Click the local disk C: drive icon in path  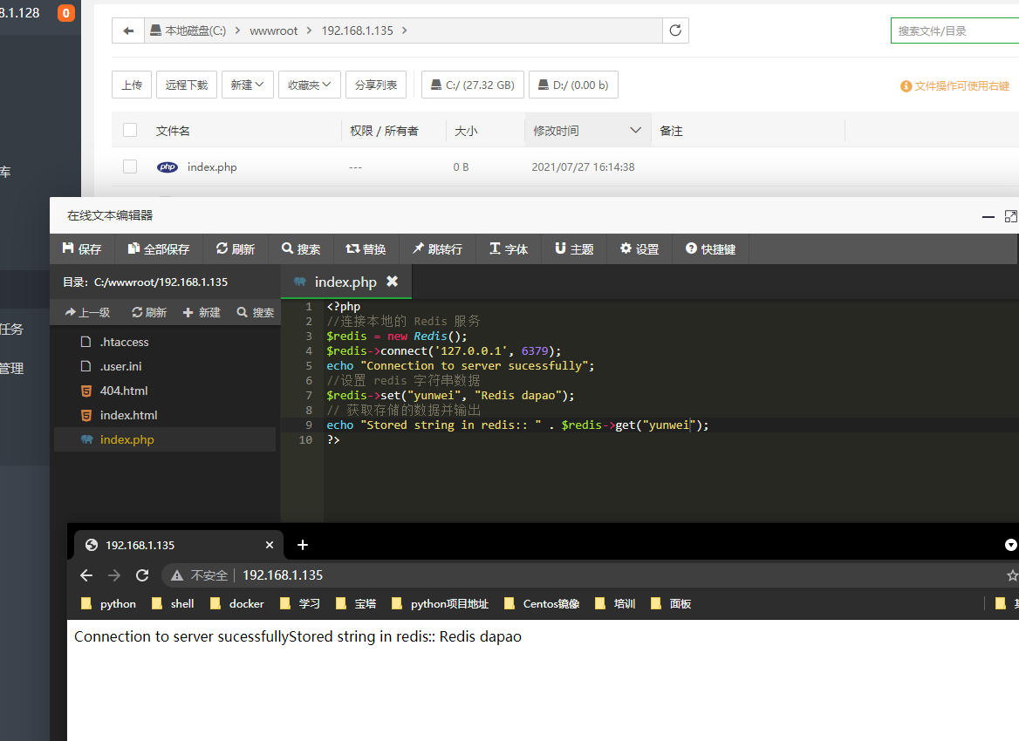[x=155, y=31]
